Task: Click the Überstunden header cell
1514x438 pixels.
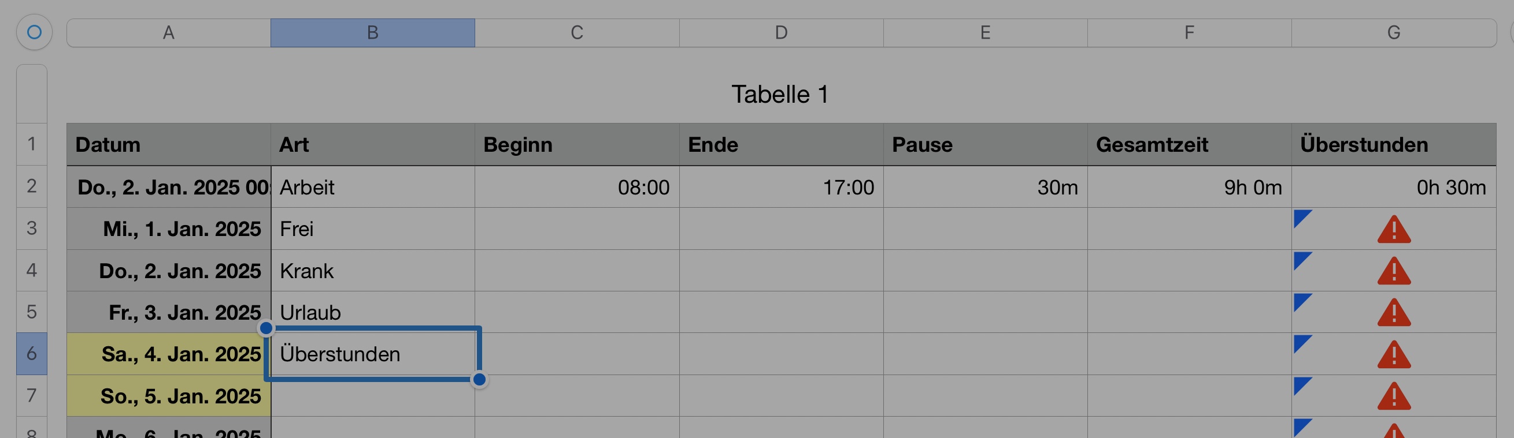Action: point(1394,145)
